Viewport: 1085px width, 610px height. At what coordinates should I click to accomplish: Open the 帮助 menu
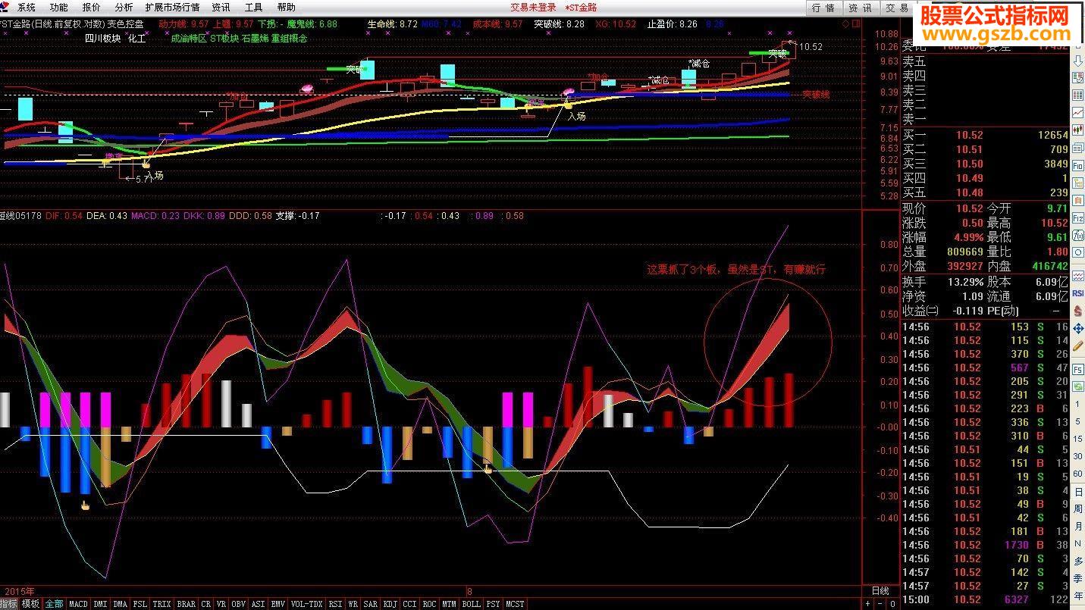286,7
